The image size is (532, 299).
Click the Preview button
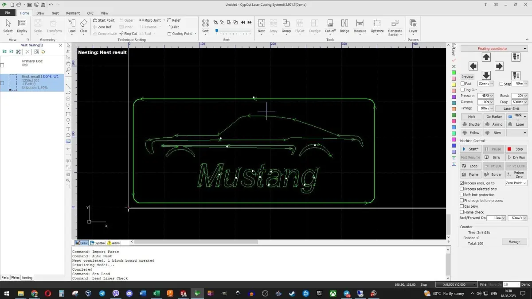point(467,77)
